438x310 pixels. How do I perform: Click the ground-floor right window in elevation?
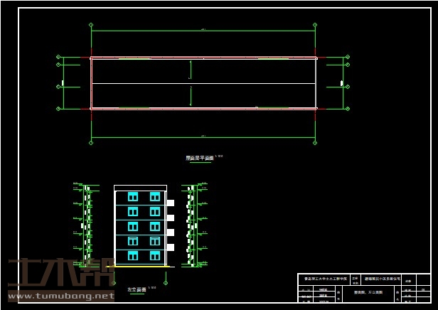point(155,255)
